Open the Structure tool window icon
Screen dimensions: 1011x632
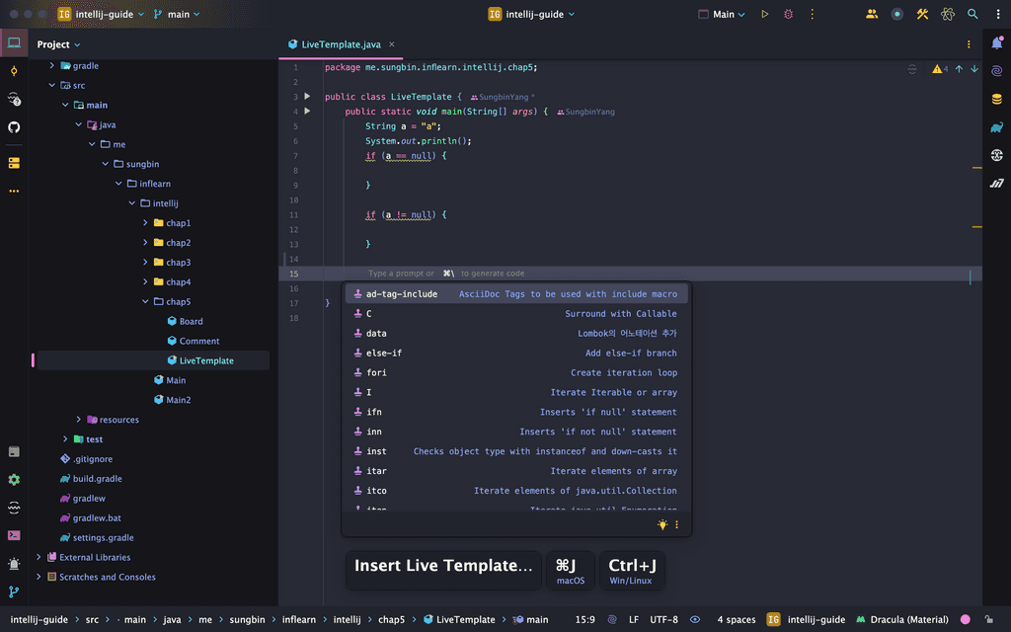point(14,163)
